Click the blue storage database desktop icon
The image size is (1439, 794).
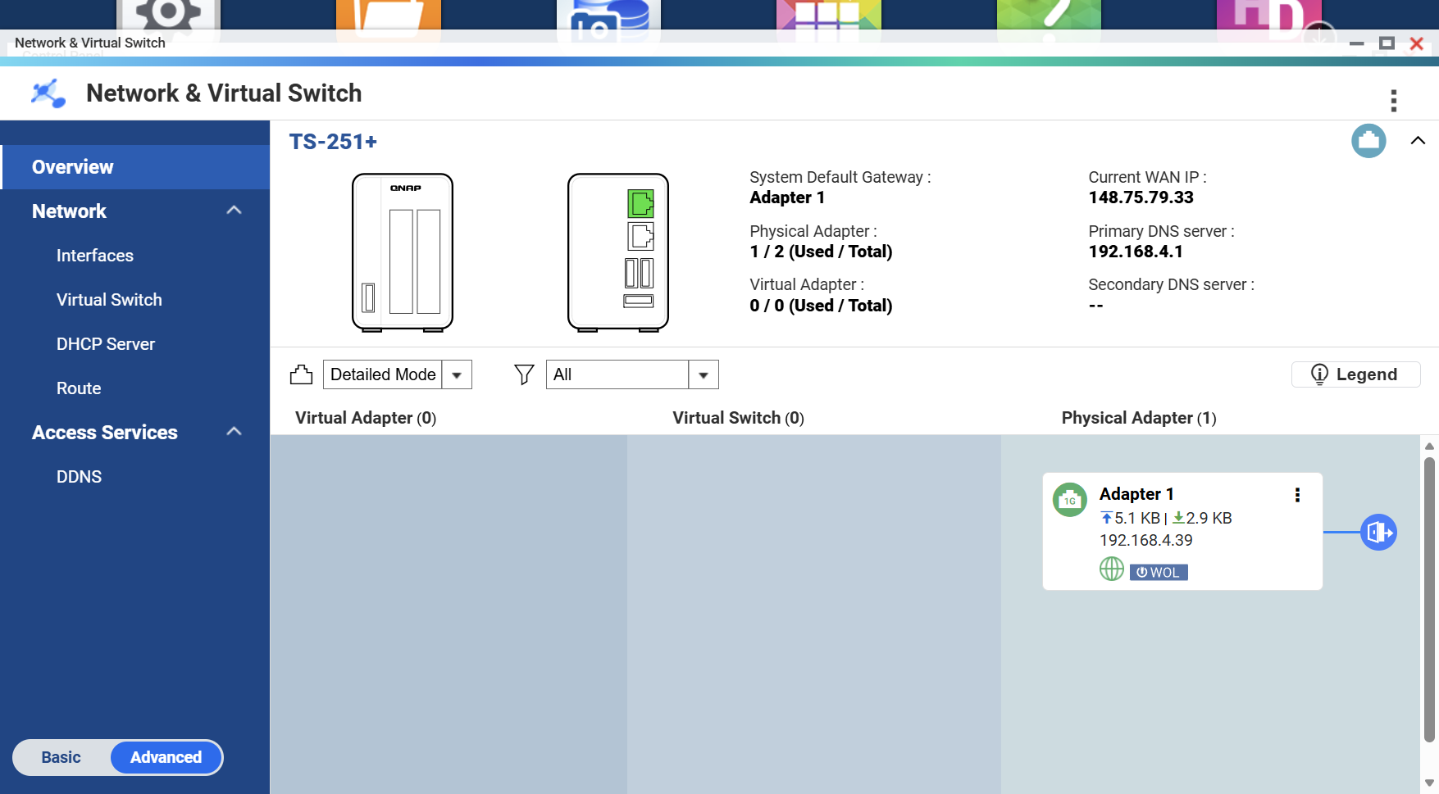608,15
